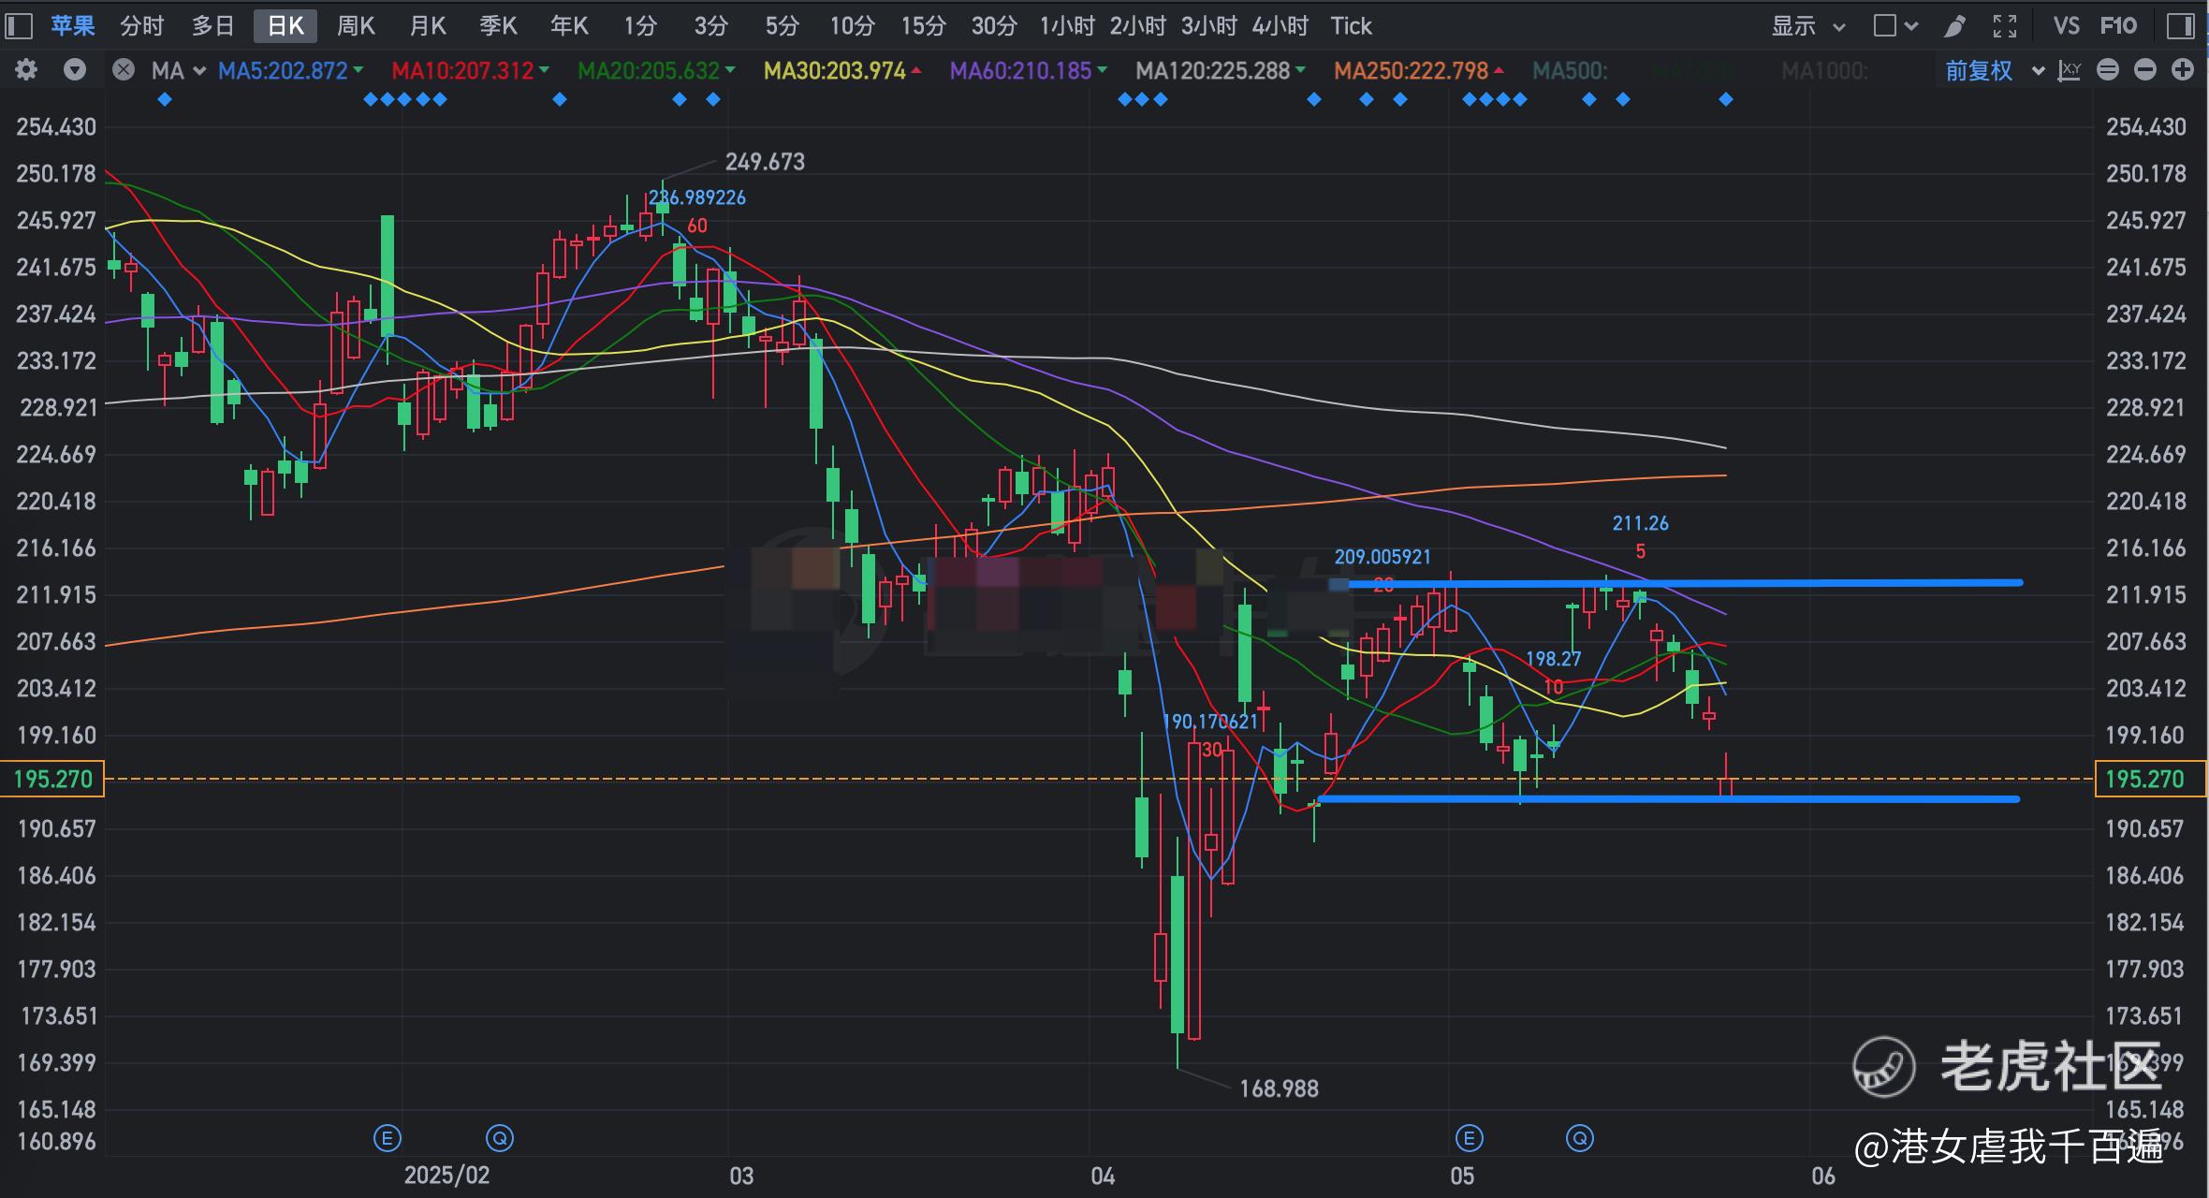Viewport: 2209px width, 1198px height.
Task: Reset chart zoom with the equals icon
Action: click(2108, 70)
